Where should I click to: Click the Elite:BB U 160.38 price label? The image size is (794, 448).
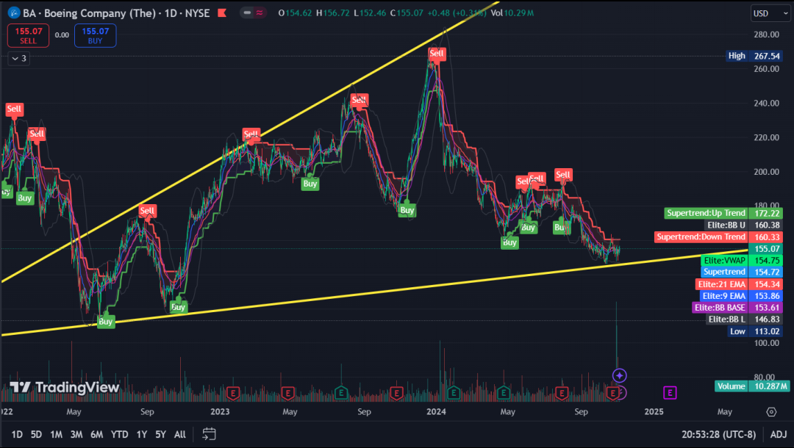[x=743, y=225]
